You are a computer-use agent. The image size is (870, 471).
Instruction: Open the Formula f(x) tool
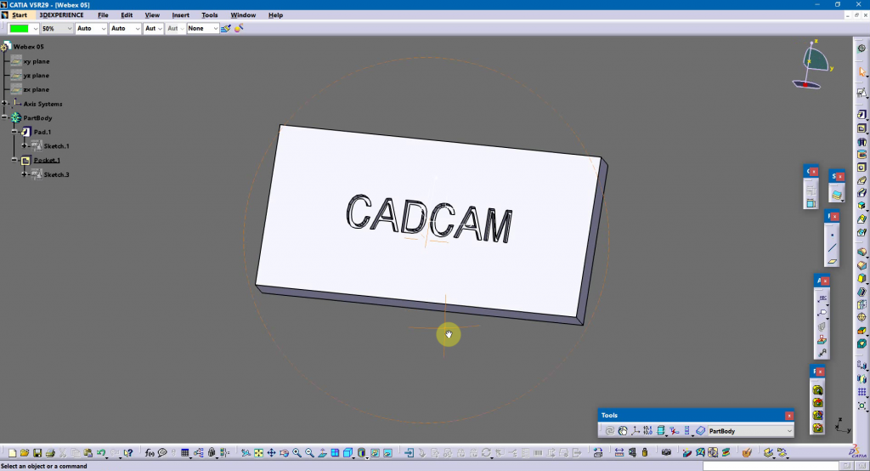[x=150, y=453]
